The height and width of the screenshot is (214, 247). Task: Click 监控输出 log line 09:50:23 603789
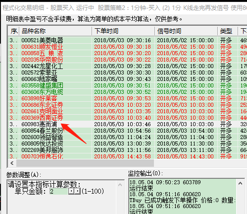click(x=165, y=182)
